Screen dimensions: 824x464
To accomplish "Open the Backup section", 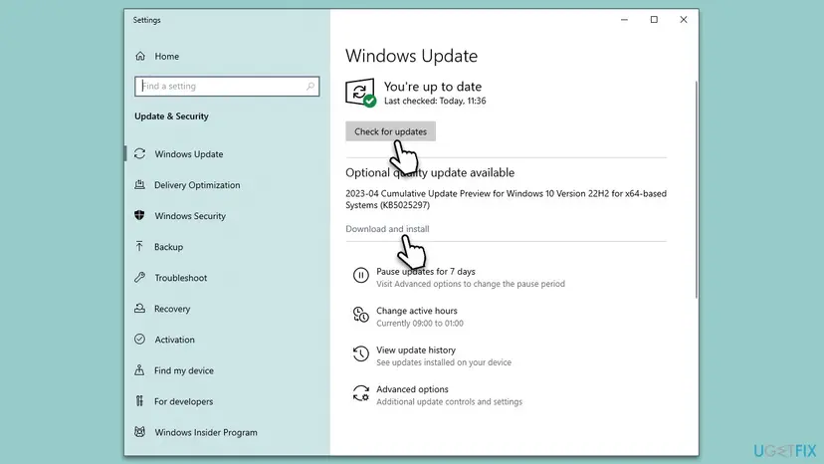I will [168, 247].
